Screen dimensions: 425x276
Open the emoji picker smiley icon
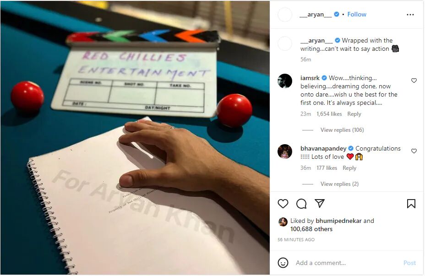click(283, 263)
